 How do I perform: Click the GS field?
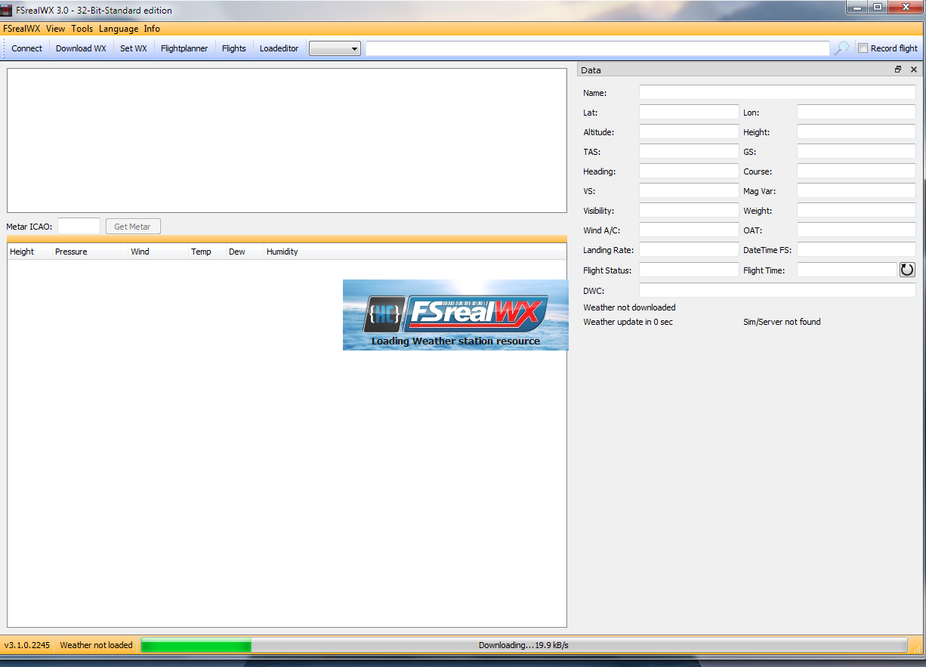tap(857, 151)
